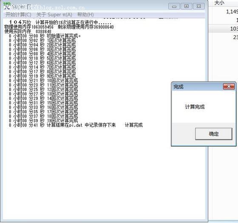Click the Super π title bar icon
Screen dimensions: 238x223
(x=7, y=6)
